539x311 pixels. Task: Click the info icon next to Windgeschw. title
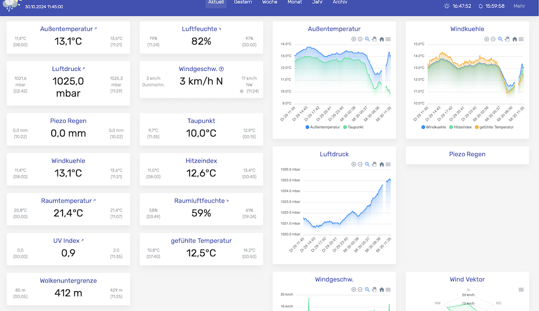(222, 69)
